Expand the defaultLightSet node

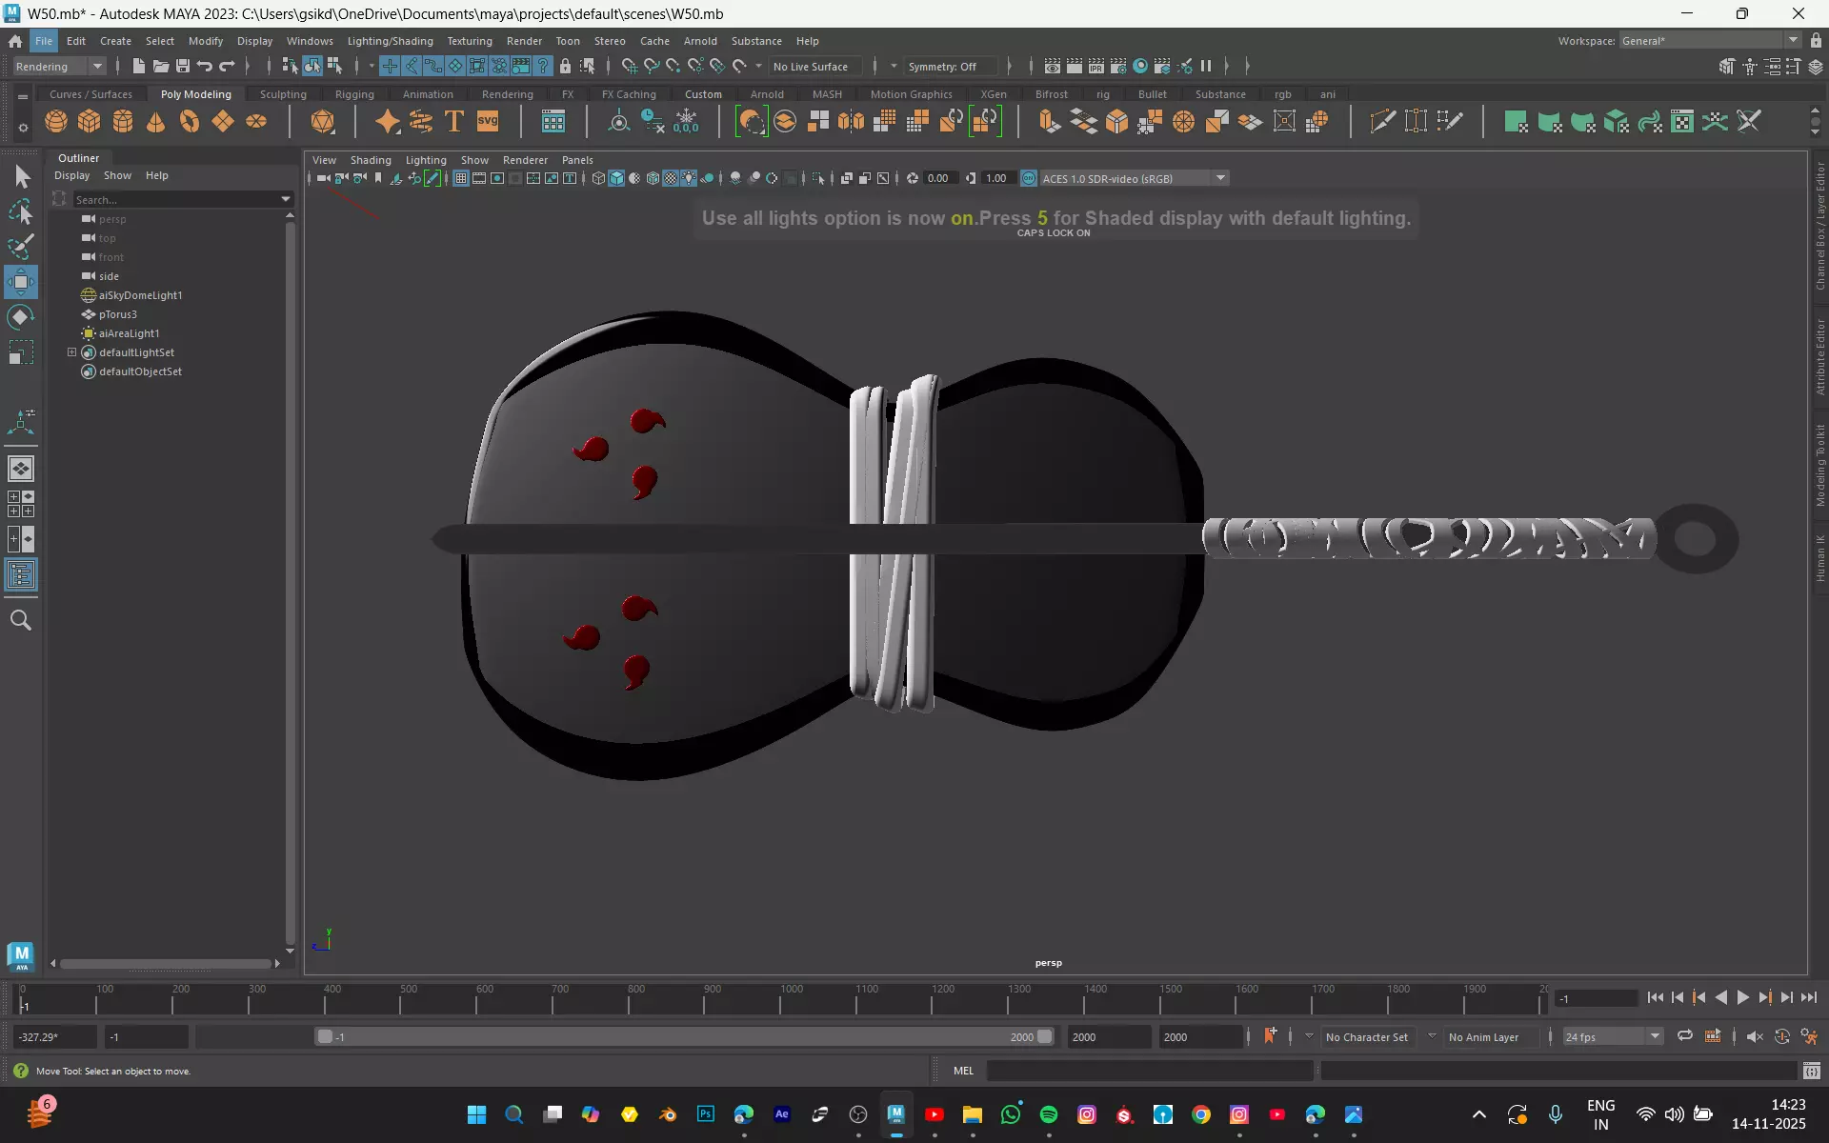(x=71, y=352)
